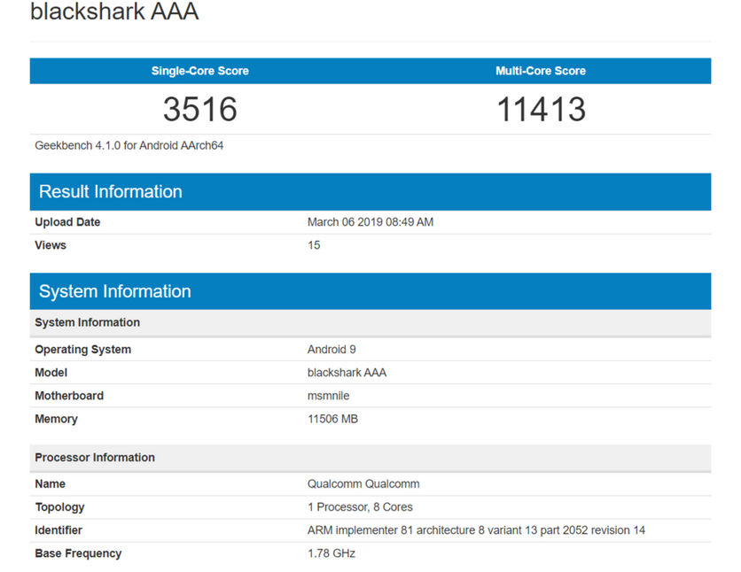Select the '1 Processor, 8 Cores' value

(x=360, y=506)
